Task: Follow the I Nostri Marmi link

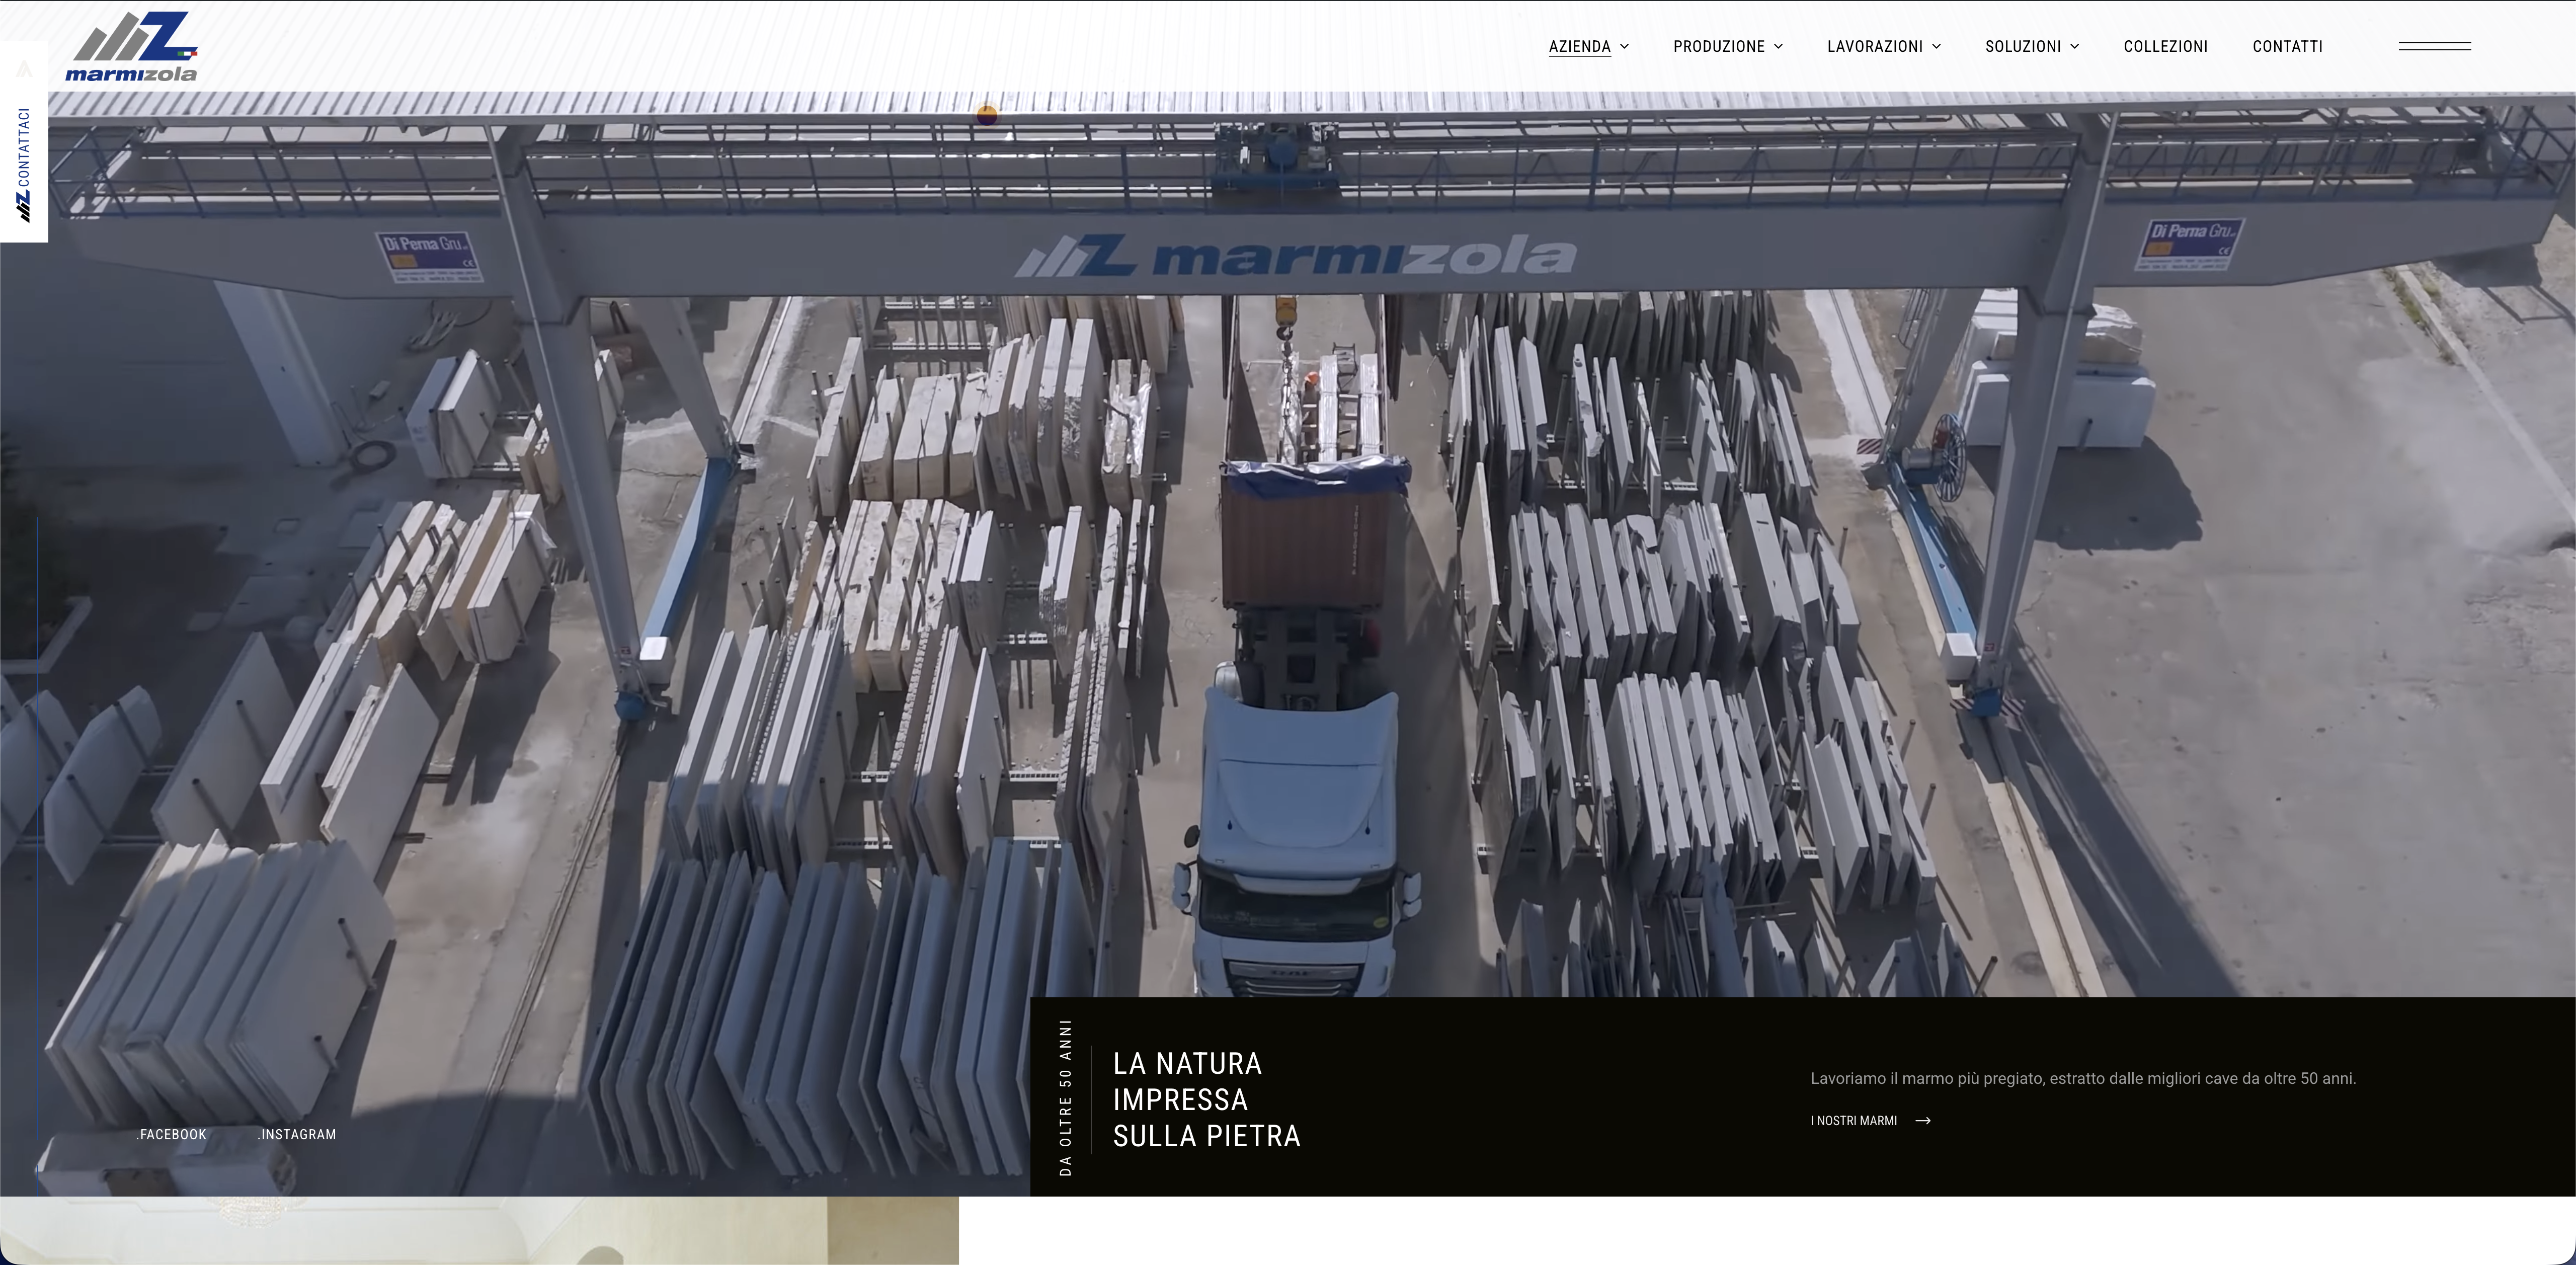Action: (x=1853, y=1121)
